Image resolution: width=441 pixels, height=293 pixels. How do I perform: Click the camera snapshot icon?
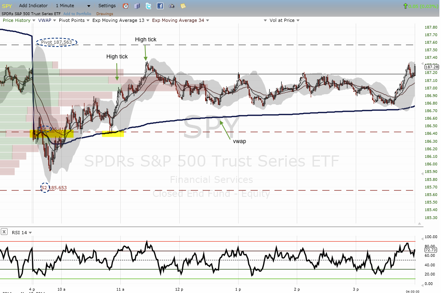[x=172, y=6]
